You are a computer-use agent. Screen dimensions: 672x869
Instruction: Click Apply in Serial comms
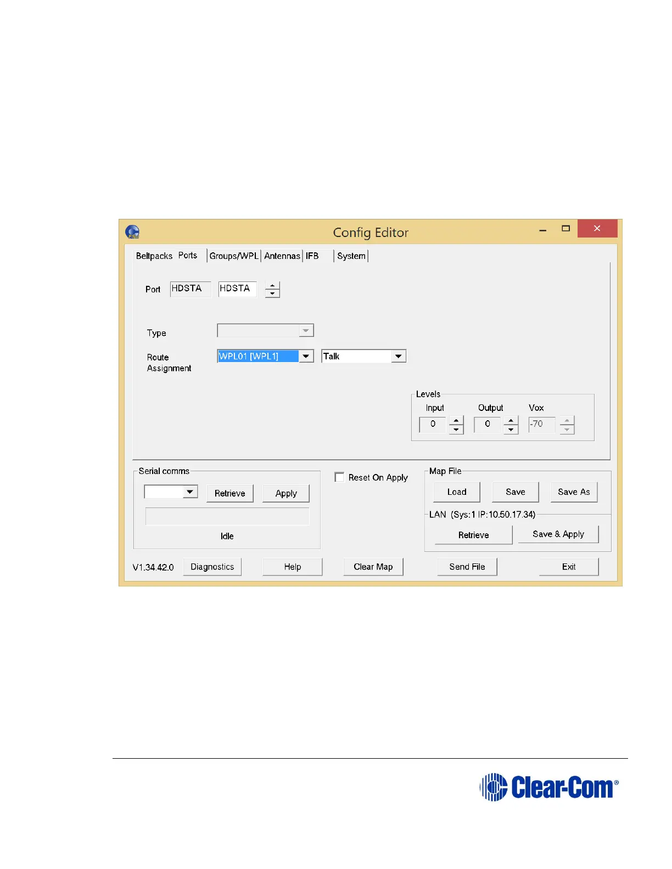(x=286, y=493)
